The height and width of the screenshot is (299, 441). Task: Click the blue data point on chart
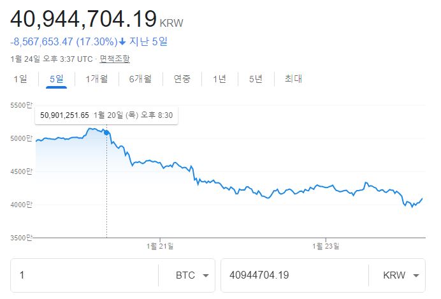(106, 133)
